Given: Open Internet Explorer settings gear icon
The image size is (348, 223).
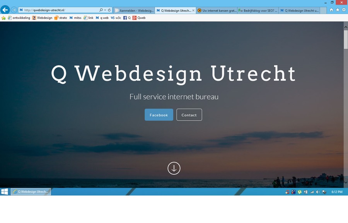Looking at the screenshot, I should click(x=344, y=10).
